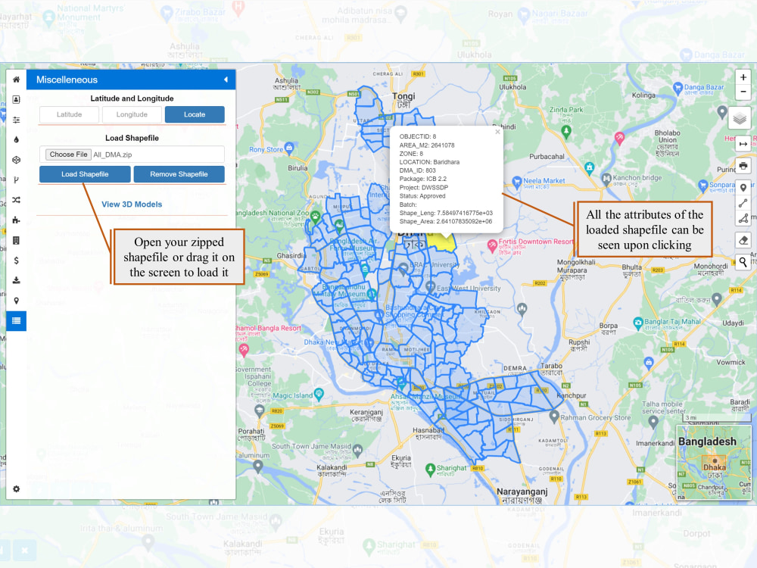The width and height of the screenshot is (757, 568).
Task: Select the water drop sidebar icon
Action: [x=16, y=139]
